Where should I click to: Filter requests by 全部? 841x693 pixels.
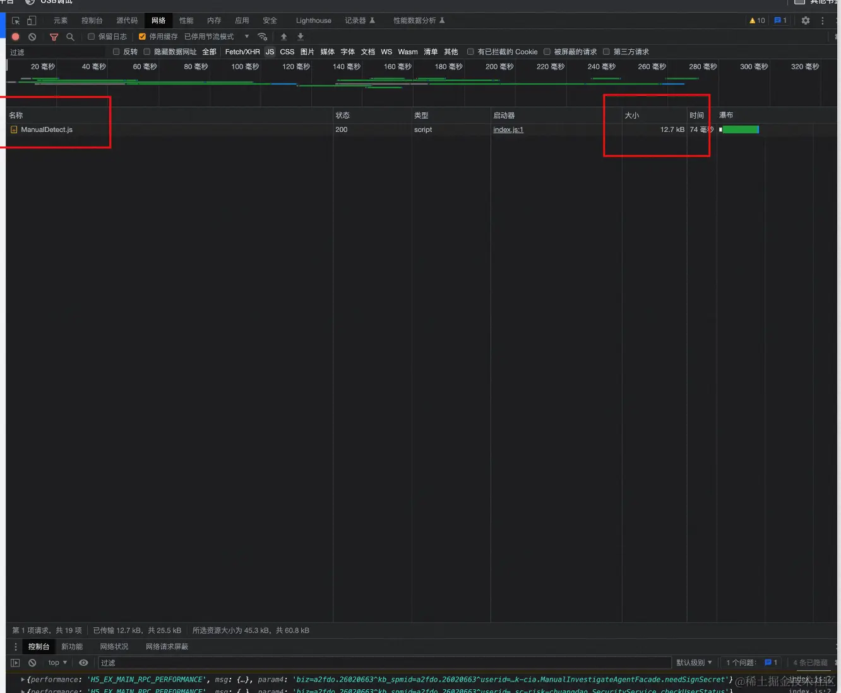[x=209, y=52]
